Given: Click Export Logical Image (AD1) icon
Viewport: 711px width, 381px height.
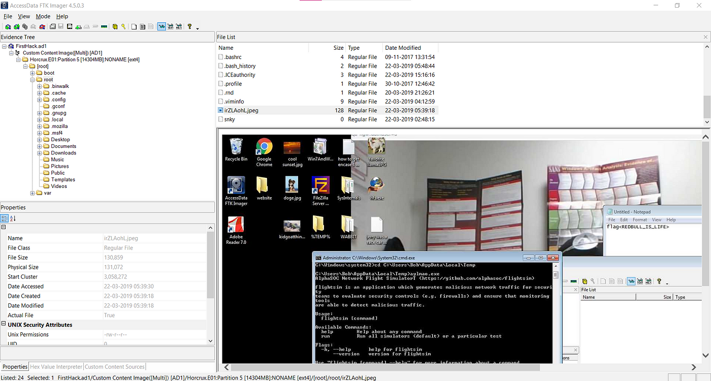Looking at the screenshot, I should pyautogui.click(x=70, y=26).
